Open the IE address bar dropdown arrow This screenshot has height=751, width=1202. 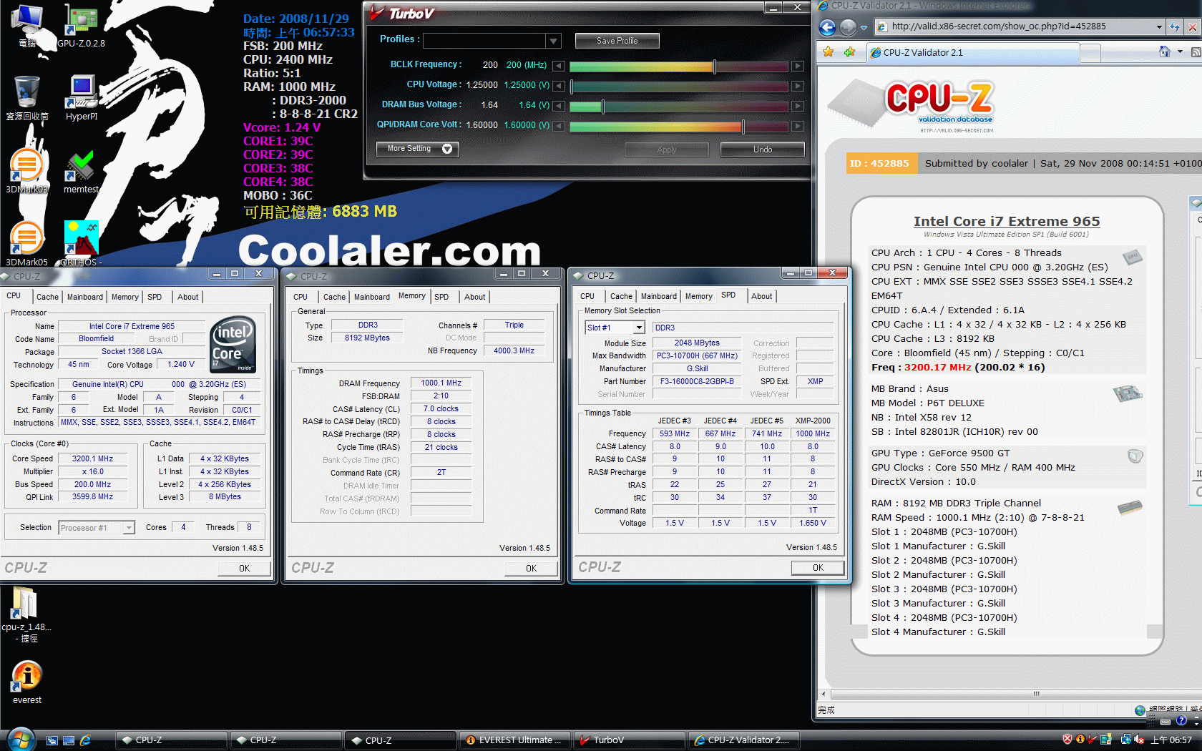[1159, 26]
